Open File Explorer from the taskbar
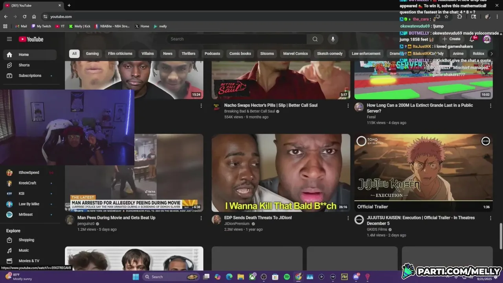 [x=240, y=277]
